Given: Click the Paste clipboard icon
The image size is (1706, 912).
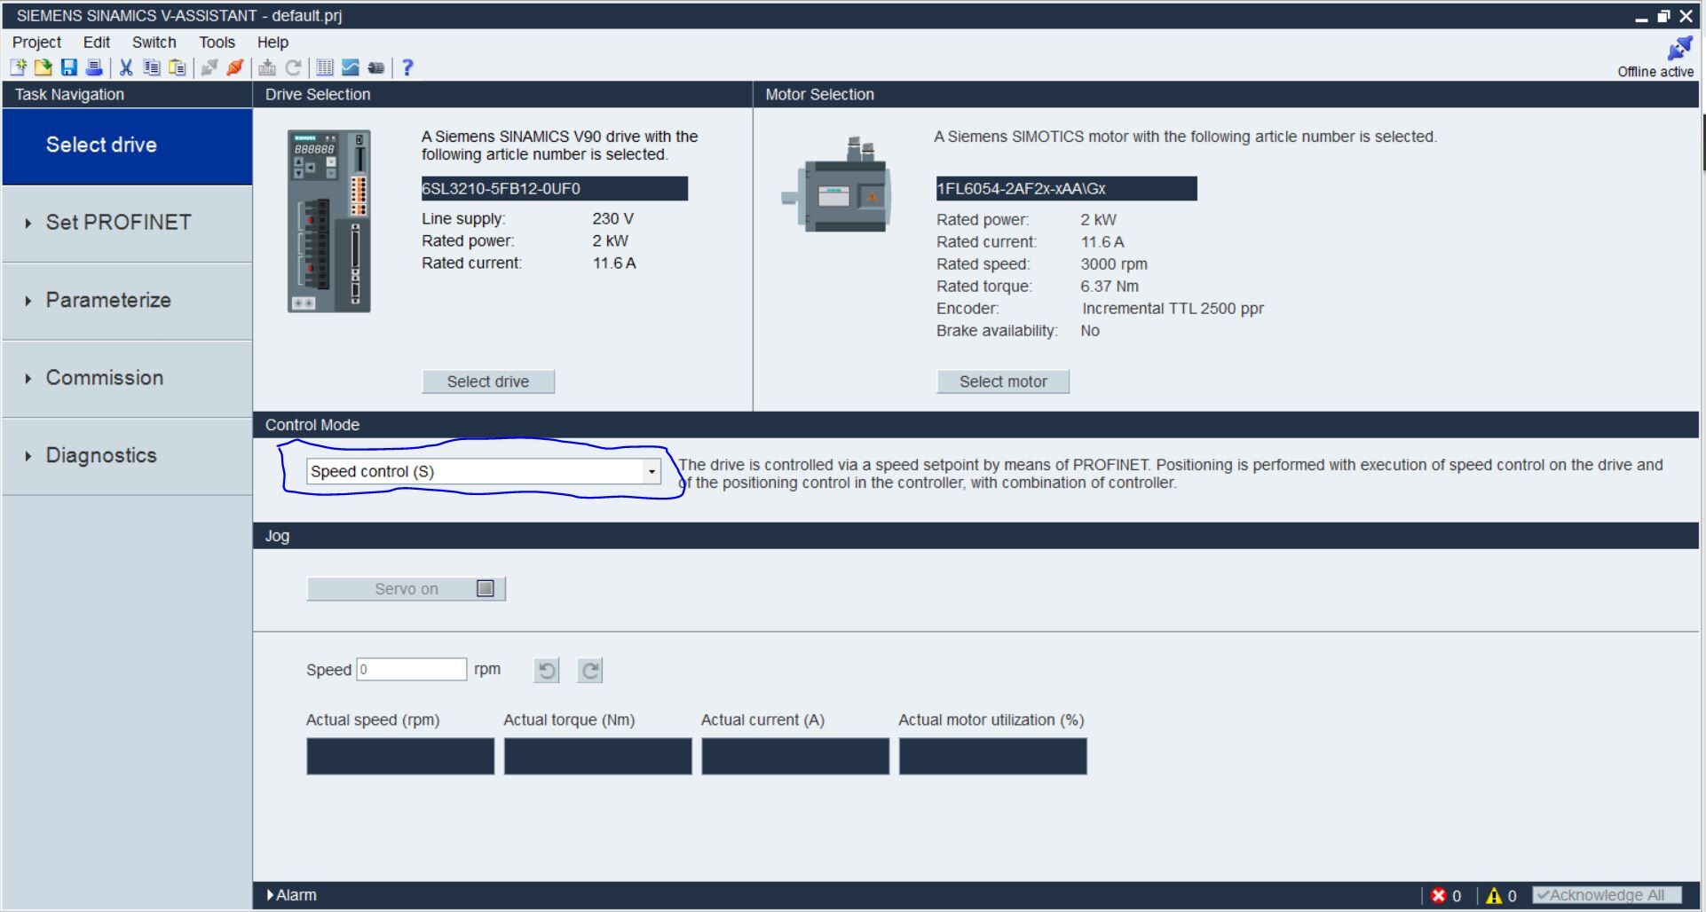Looking at the screenshot, I should [178, 67].
